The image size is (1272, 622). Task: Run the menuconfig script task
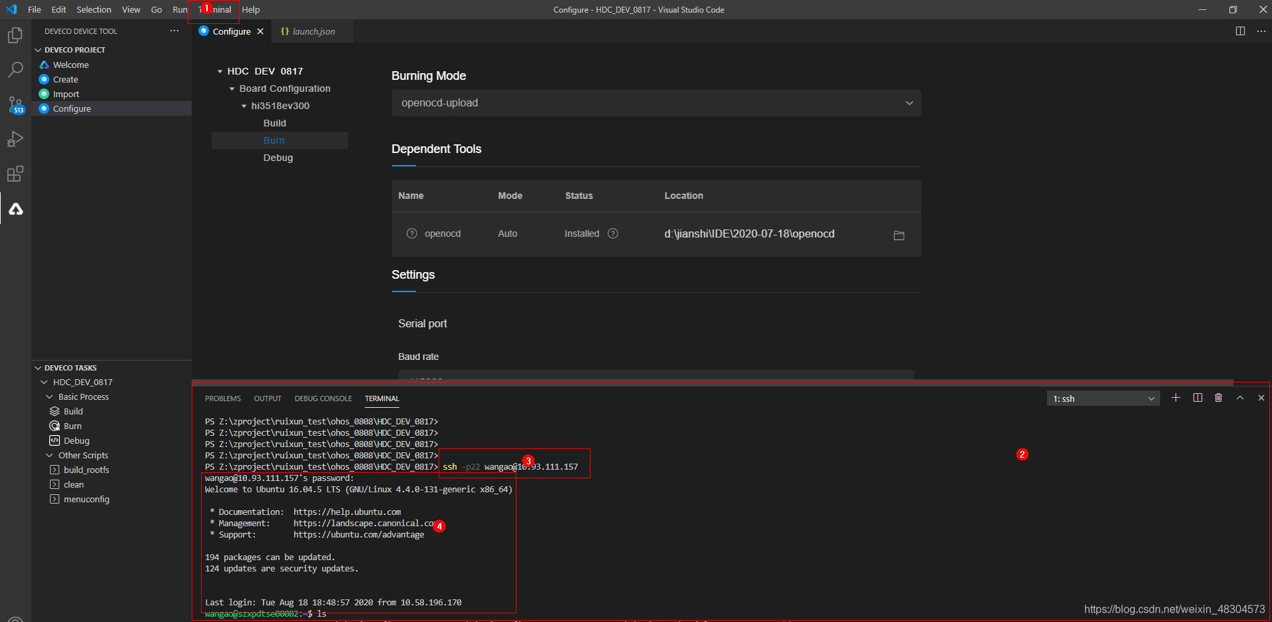[x=87, y=499]
